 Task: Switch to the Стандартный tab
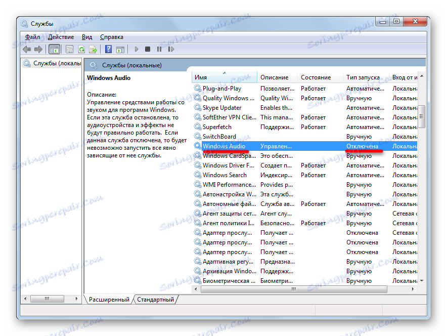[x=155, y=299]
